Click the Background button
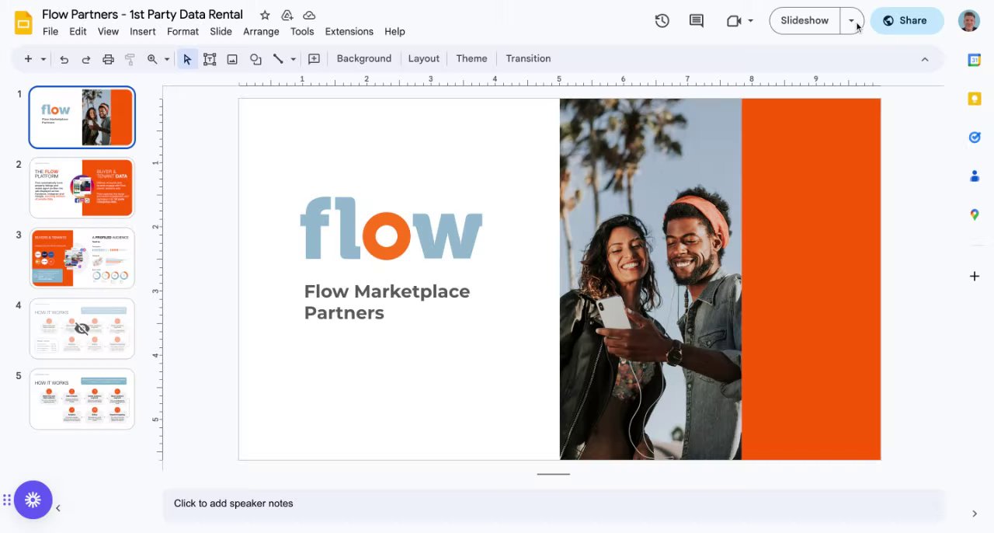The height and width of the screenshot is (533, 994). [363, 59]
